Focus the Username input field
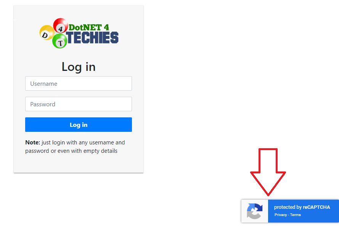339x229 pixels. pyautogui.click(x=79, y=83)
